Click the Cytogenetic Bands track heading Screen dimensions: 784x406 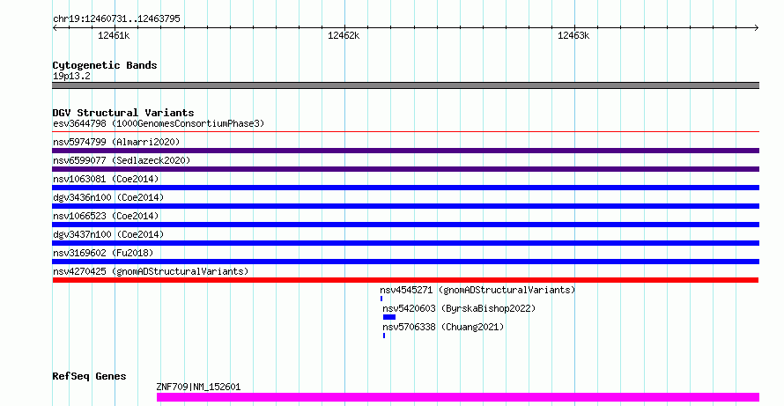click(105, 65)
